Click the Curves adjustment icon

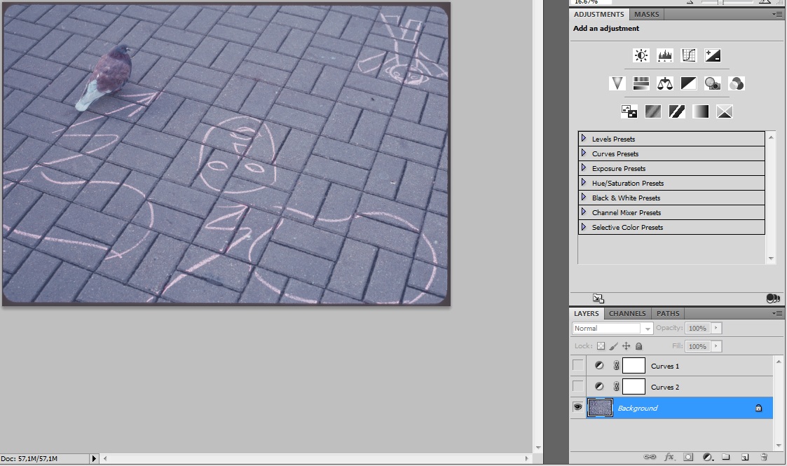[689, 55]
